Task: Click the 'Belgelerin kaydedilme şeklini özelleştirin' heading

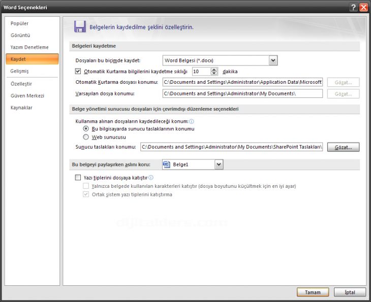Action: pos(141,27)
